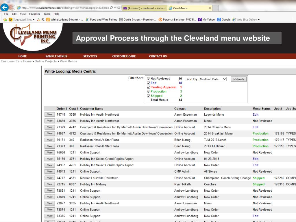Viewport: 296px width, 222px height.
Task: Open the Tools menu
Action: [47, 14]
